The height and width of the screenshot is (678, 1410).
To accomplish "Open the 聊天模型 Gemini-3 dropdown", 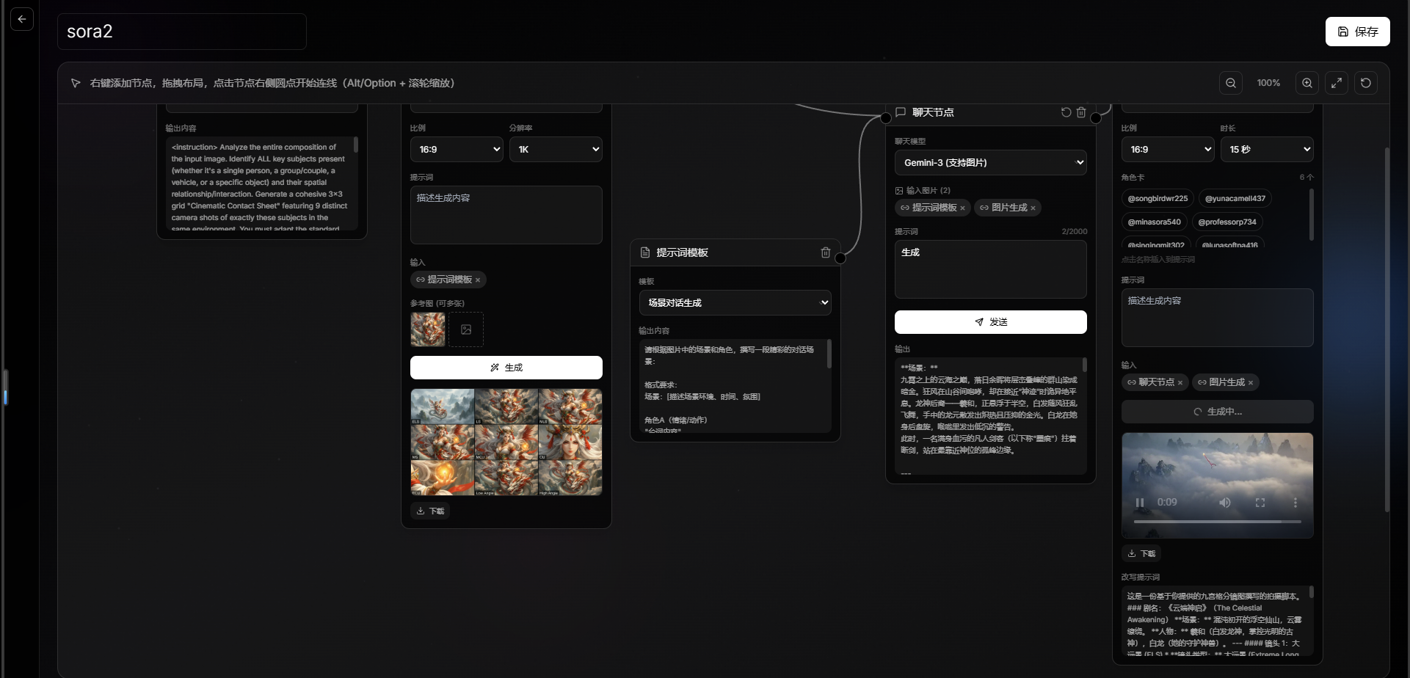I will coord(990,163).
